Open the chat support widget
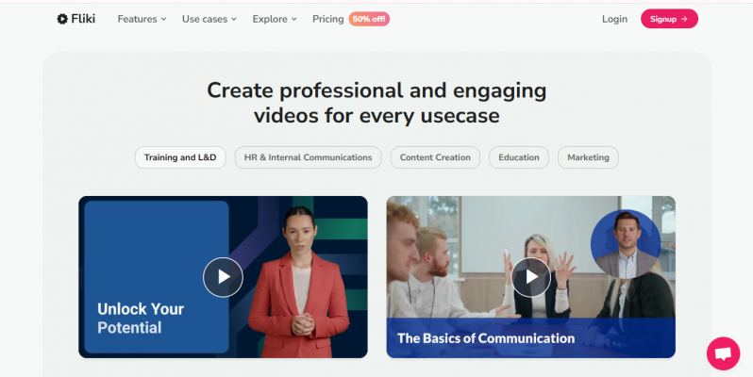This screenshot has height=377, width=753. 723,353
